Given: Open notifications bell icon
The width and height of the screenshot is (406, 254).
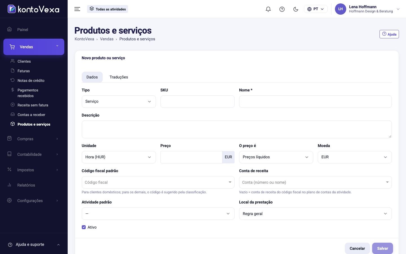Looking at the screenshot, I should pos(268,9).
